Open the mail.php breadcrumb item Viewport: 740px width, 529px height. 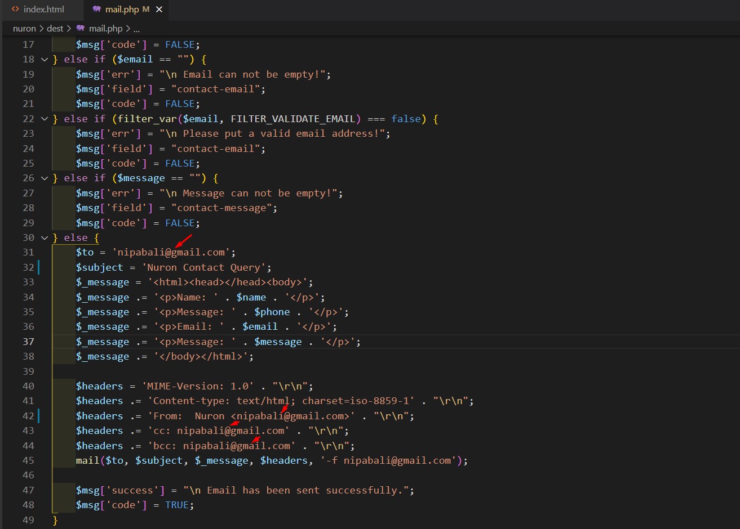tap(105, 28)
